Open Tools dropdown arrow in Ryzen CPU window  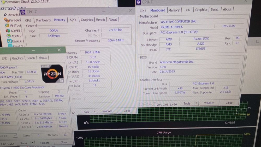tap(32, 143)
